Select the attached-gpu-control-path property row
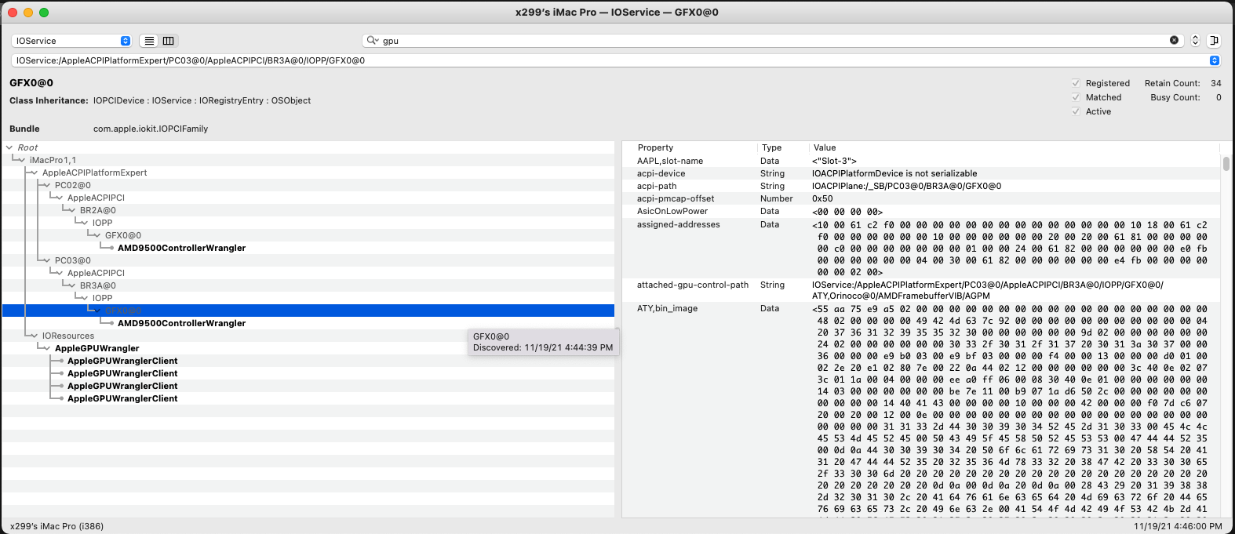 [921, 290]
